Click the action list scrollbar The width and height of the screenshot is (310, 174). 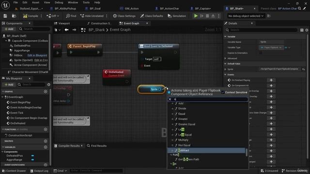[247, 152]
